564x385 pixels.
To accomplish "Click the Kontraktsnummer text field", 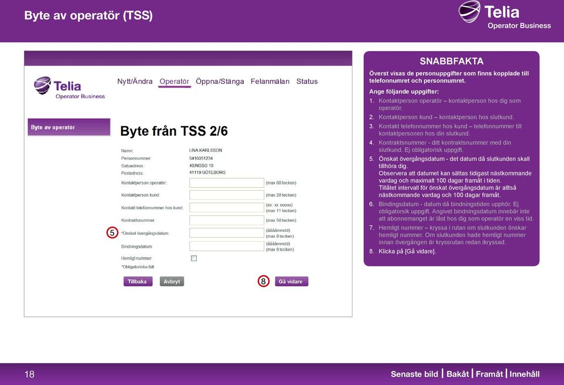I will [x=227, y=220].
